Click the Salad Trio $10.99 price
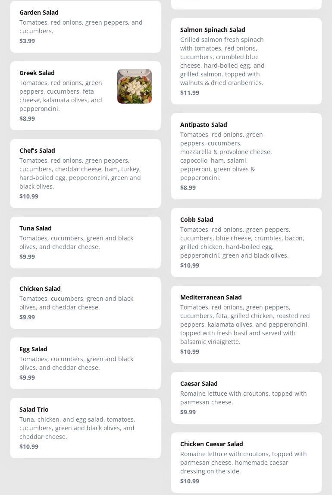332x495 pixels. (29, 447)
